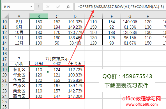
Task: Click the Enter checkmark formula button
Action: [58, 7]
